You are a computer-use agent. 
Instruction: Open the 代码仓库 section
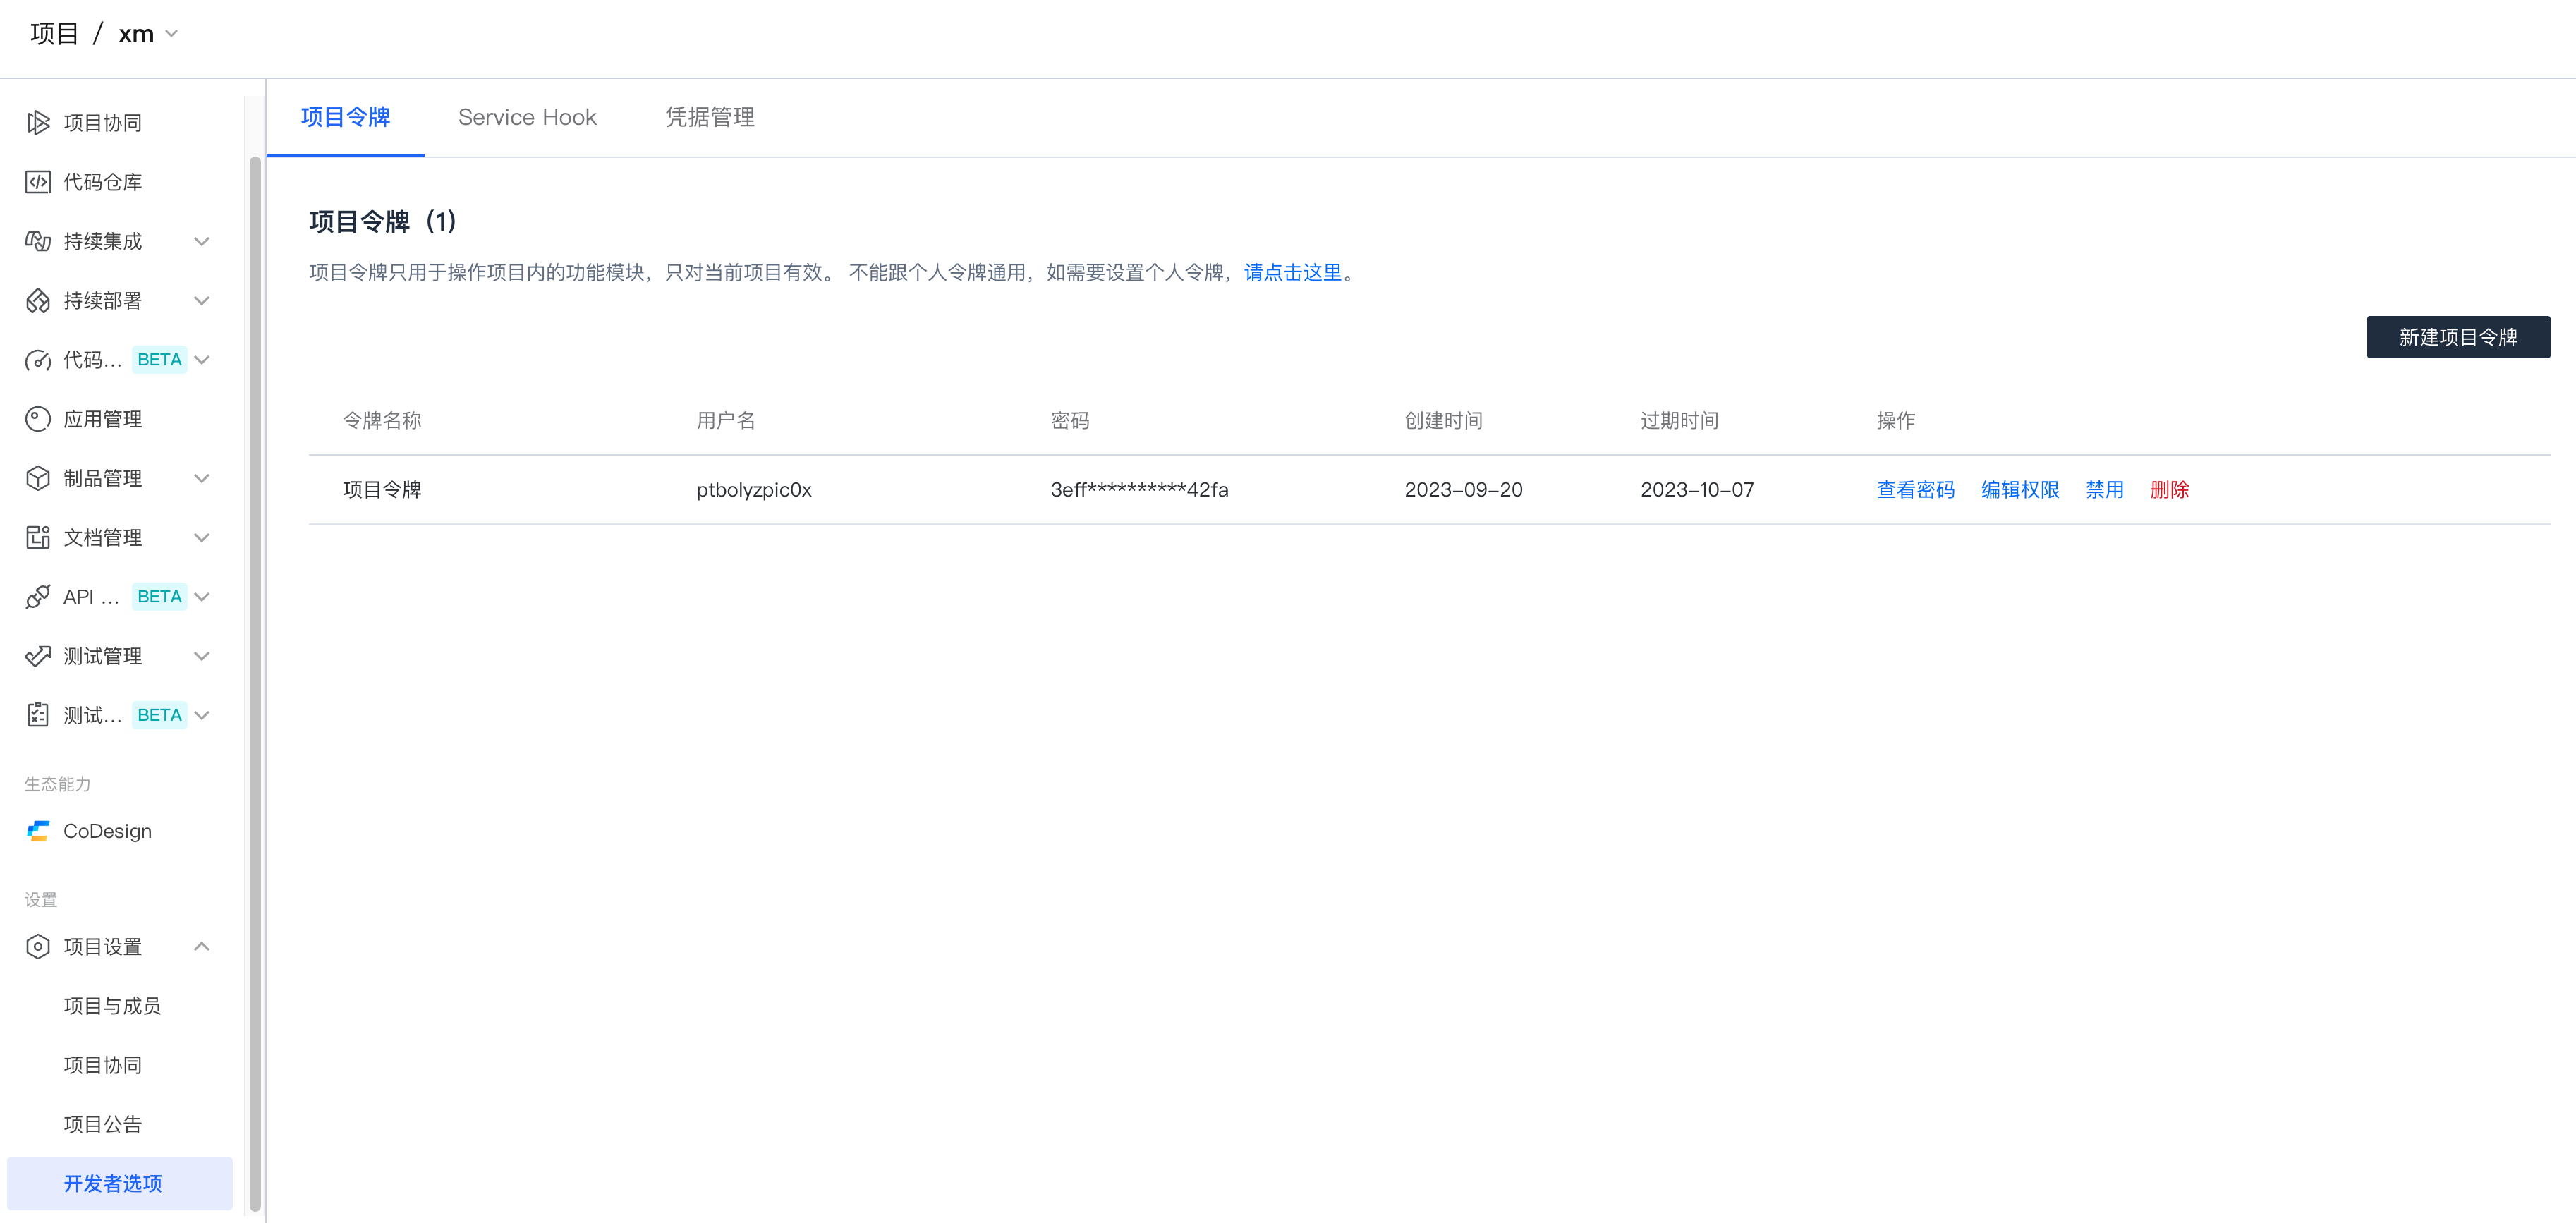tap(102, 181)
